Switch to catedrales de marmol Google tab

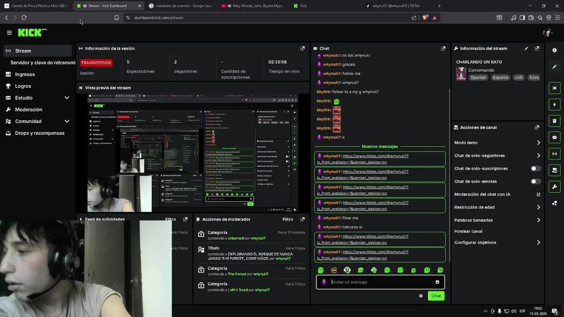[x=180, y=6]
